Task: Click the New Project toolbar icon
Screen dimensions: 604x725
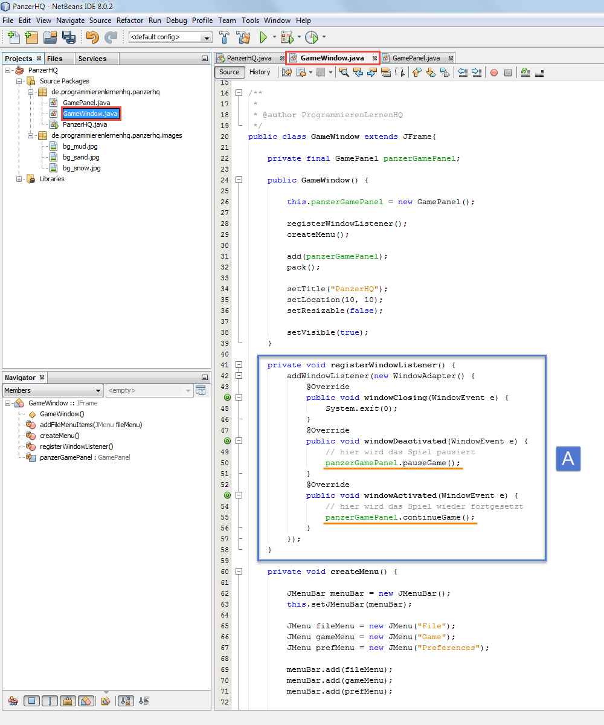Action: [x=31, y=37]
